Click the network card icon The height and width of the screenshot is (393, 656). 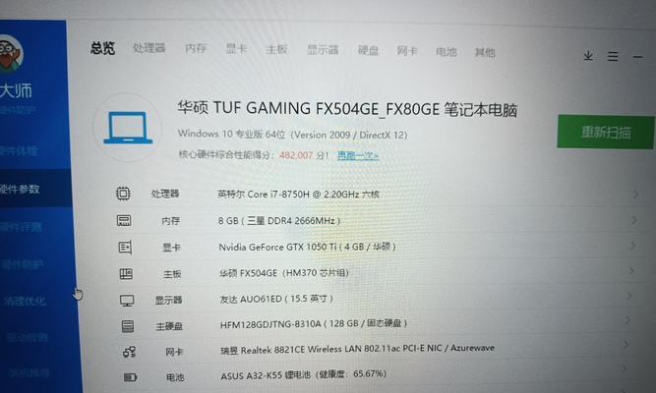(129, 352)
